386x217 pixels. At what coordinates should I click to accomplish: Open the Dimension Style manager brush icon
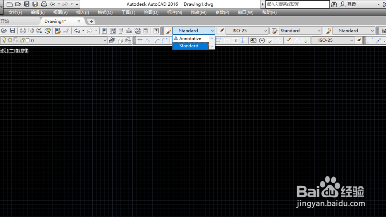(x=222, y=30)
